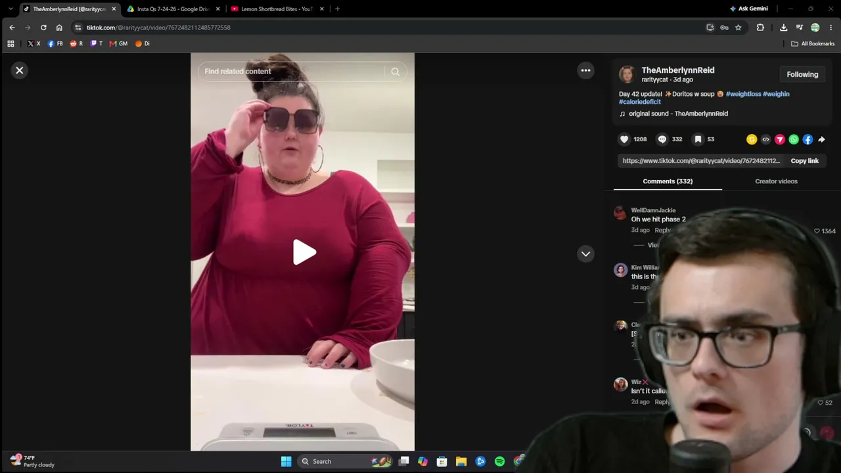Switch to the Creator videos tab
This screenshot has height=473, width=841.
tap(776, 181)
